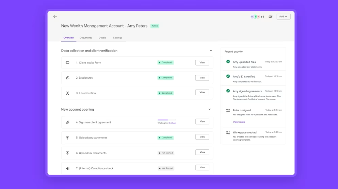Click the signing progress bar

(167, 120)
